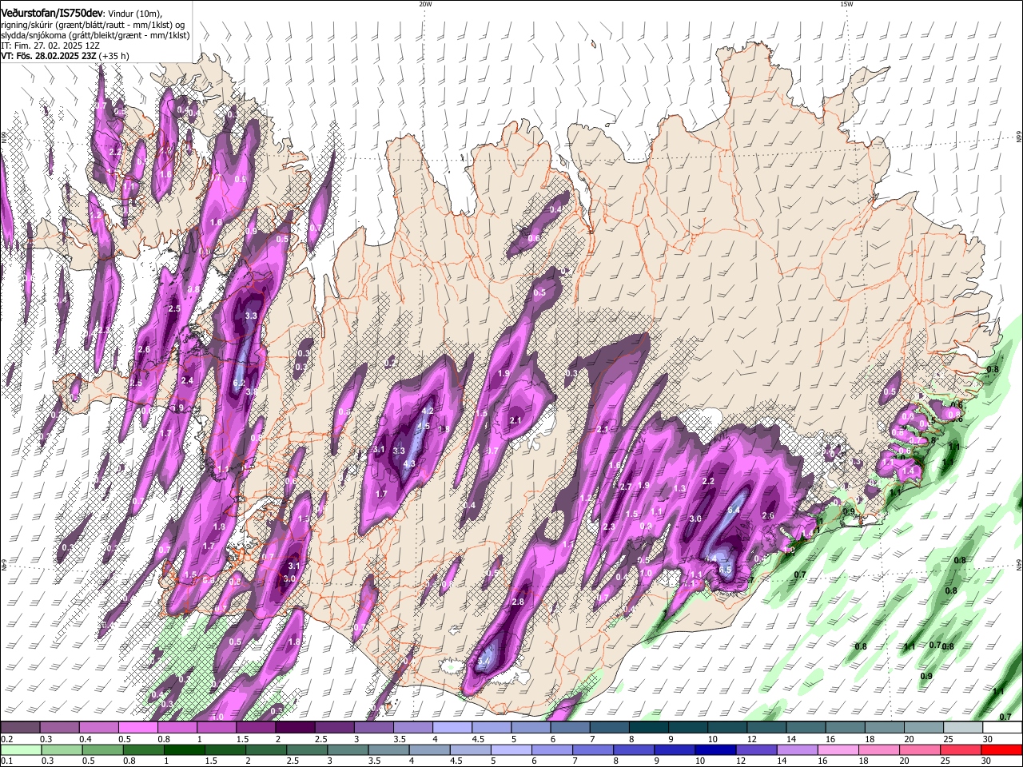Click the pale grey 25 swatch in snow legend
This screenshot has width=1023, height=767.
click(961, 728)
